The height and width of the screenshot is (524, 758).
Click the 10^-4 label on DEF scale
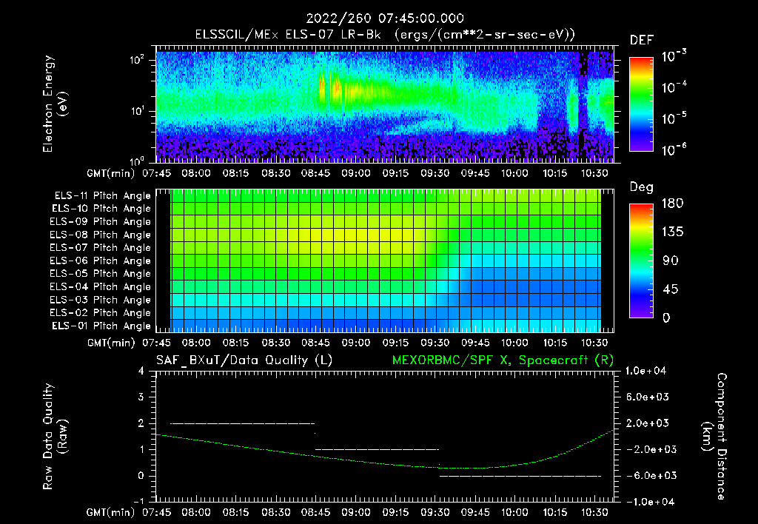point(674,87)
